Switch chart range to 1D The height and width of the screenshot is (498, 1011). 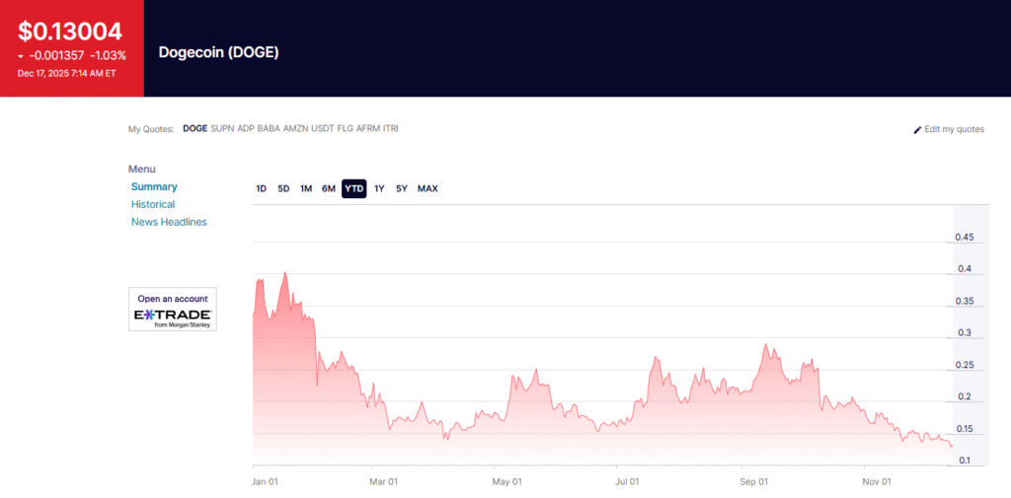pos(261,188)
